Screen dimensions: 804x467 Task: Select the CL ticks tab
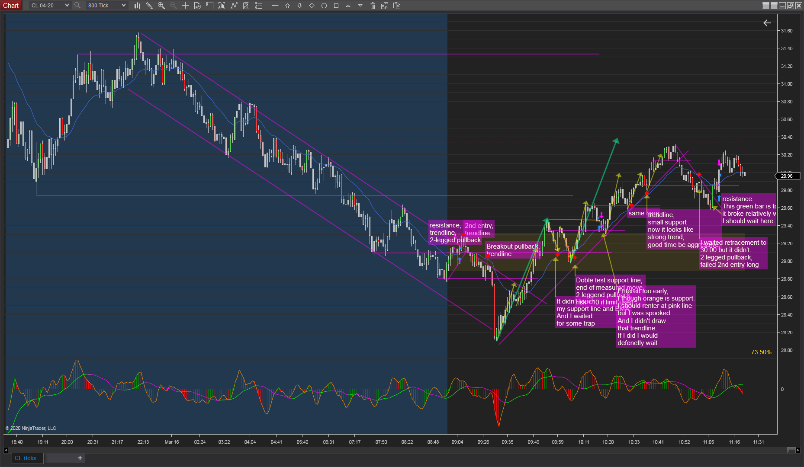(28, 458)
